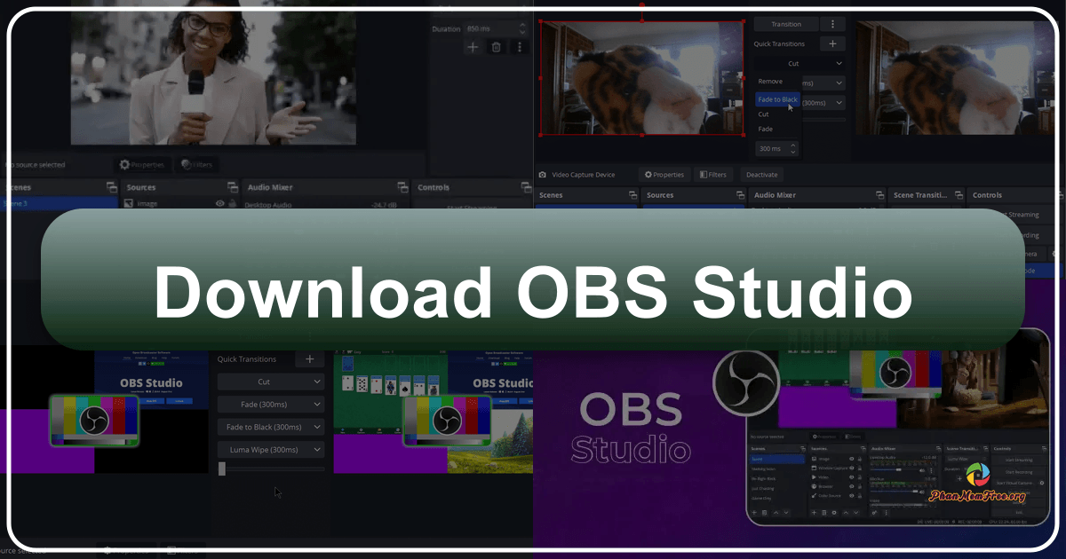Select Fade to Black in the transition menu
Screen dimensions: 1066x559
pos(777,98)
